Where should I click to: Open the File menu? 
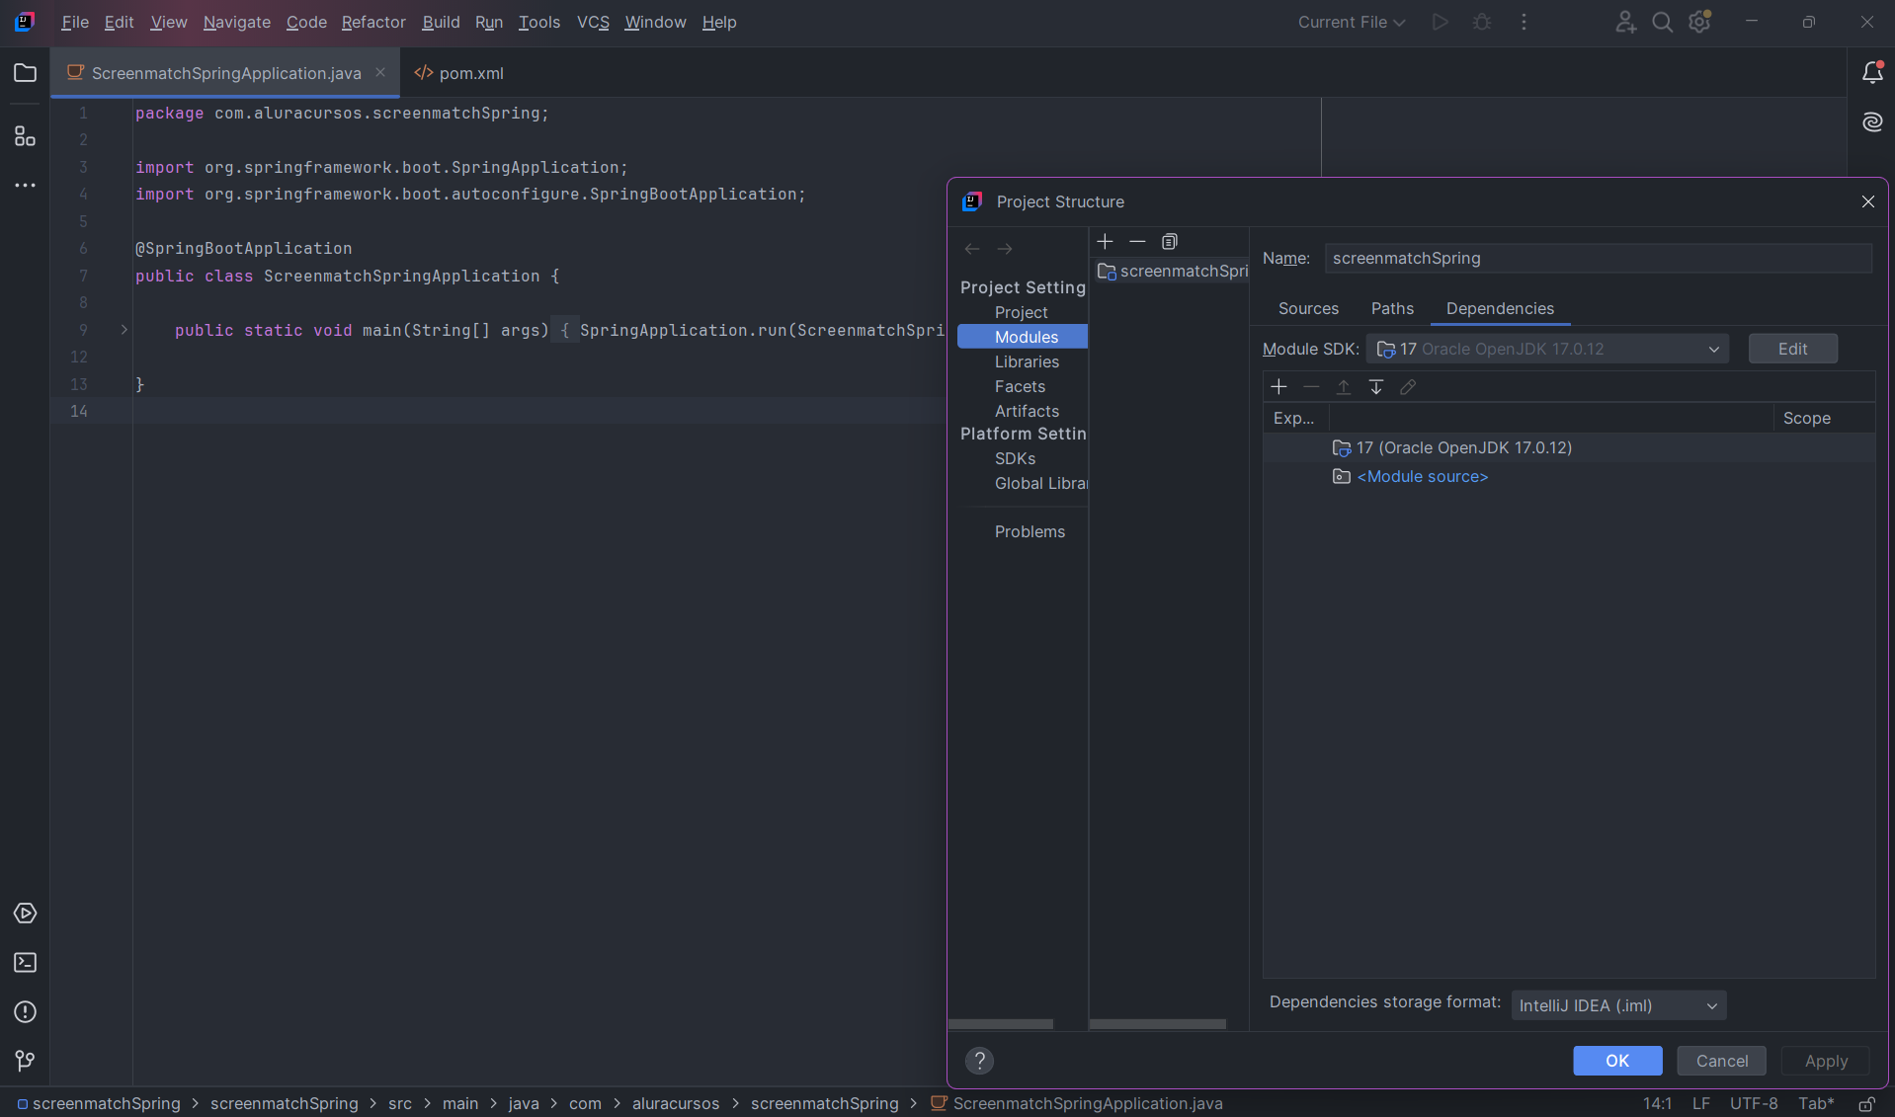pyautogui.click(x=75, y=22)
